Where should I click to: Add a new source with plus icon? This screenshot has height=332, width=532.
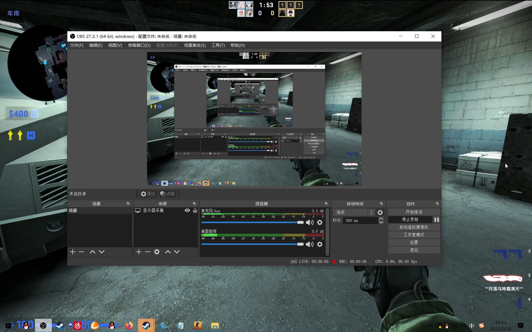pyautogui.click(x=139, y=252)
